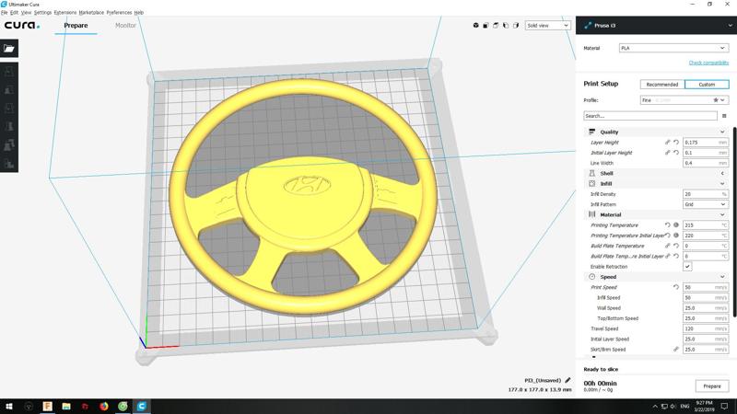Click the Infill Density value field

pyautogui.click(x=706, y=194)
